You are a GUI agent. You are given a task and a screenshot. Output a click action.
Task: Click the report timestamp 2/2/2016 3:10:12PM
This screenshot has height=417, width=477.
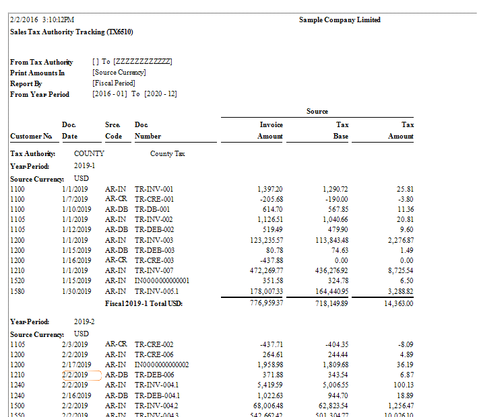[42, 20]
